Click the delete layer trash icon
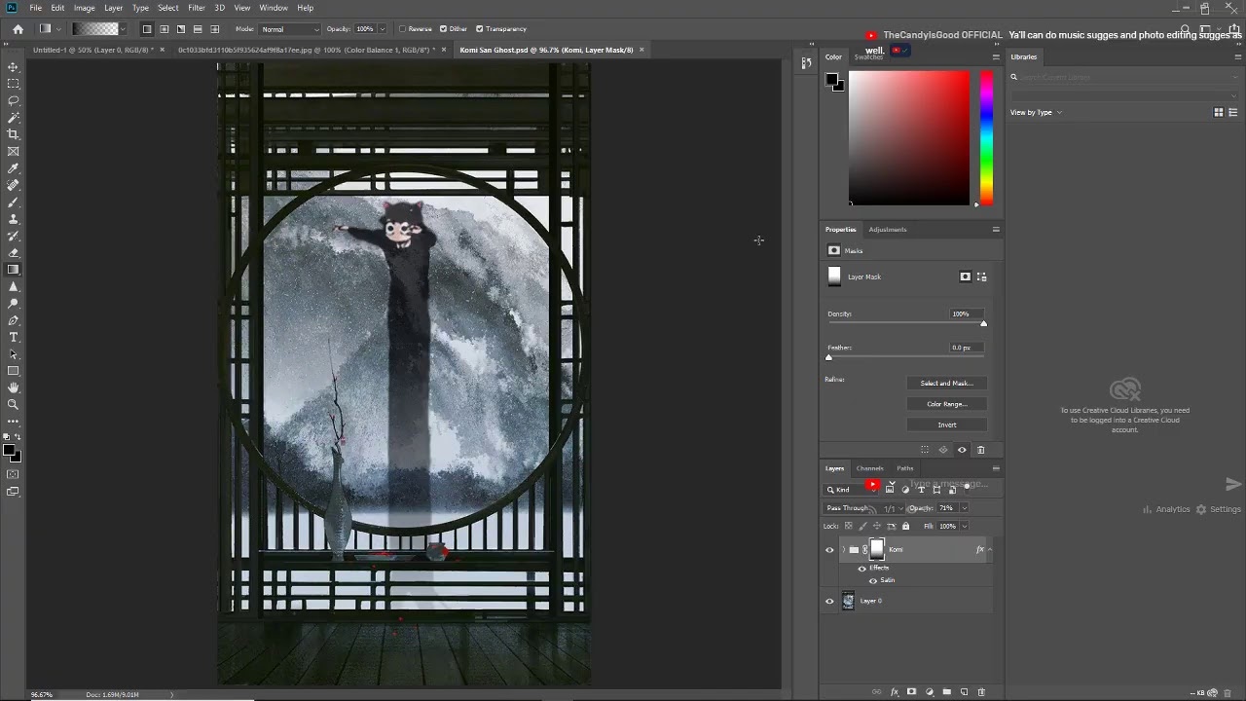The height and width of the screenshot is (701, 1246). [981, 692]
